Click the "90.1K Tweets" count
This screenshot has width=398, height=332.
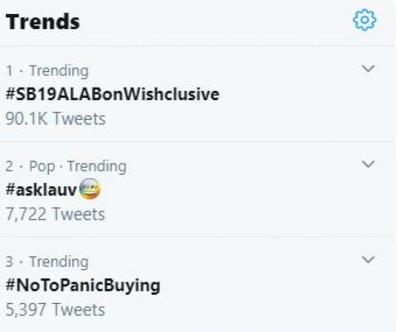tap(55, 119)
